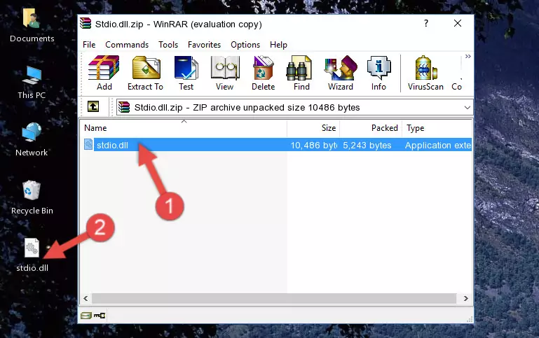
Task: Click the horizontal scrollbar track
Action: [274, 299]
